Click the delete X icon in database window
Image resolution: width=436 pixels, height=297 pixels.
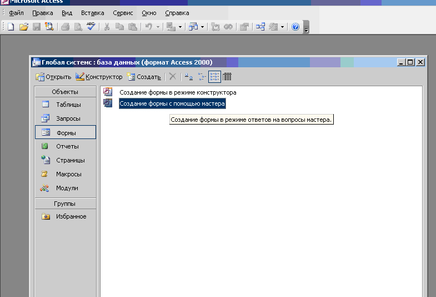172,77
